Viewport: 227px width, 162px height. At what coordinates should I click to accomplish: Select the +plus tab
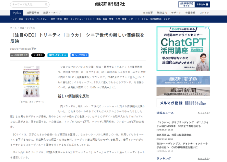[16, 13]
